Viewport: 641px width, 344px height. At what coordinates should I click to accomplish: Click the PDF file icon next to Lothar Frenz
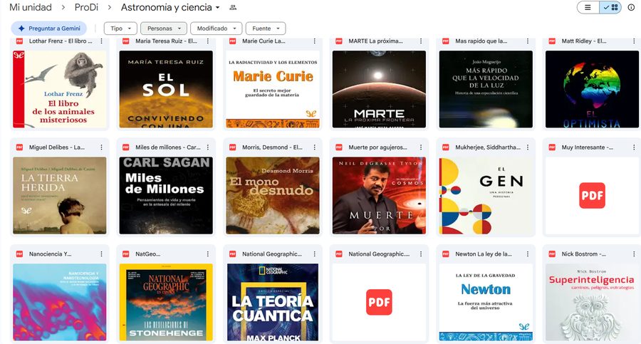pos(19,41)
